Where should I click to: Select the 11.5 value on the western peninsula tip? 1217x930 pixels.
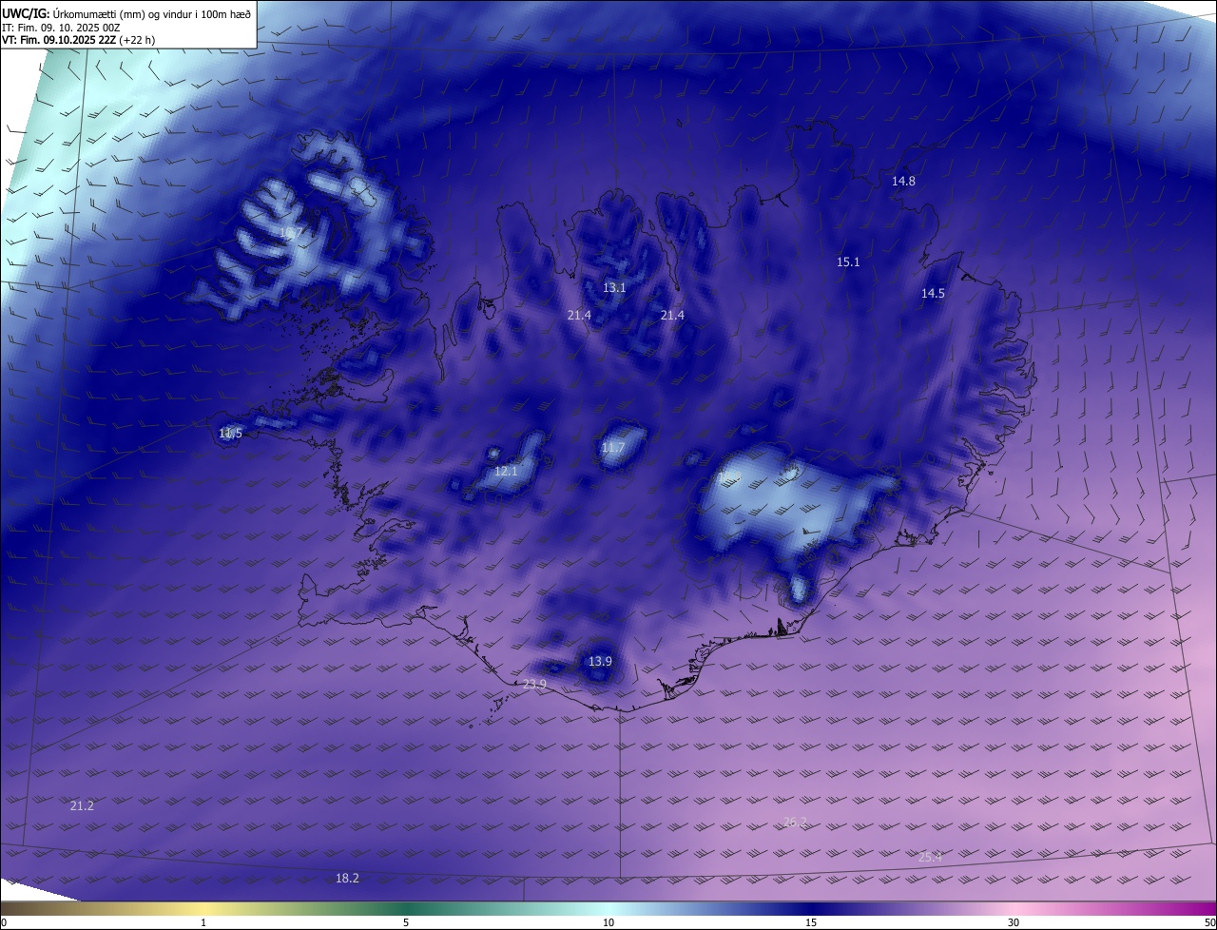click(230, 434)
